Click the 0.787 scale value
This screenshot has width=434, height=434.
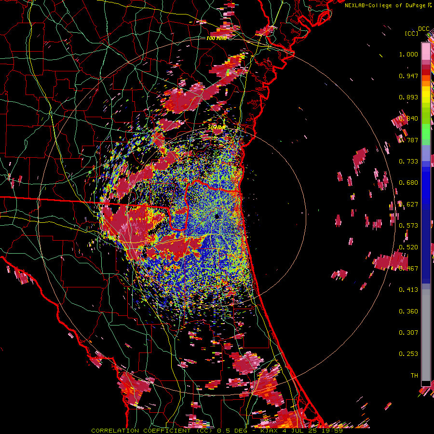[408, 140]
